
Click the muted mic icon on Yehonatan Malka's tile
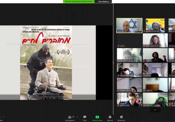tap(118, 76)
